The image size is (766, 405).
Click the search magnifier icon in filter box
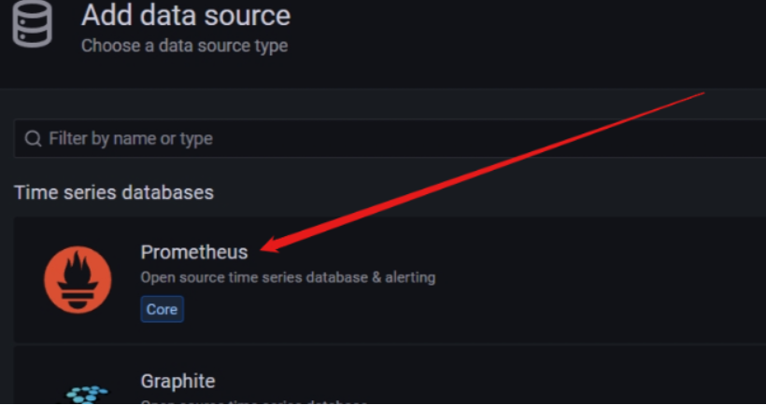[x=34, y=139]
